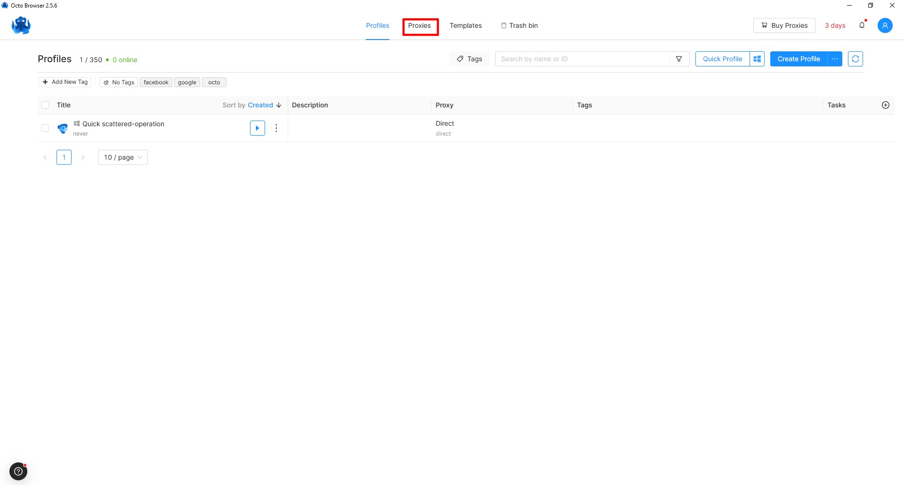Open Create Profile more options ellipsis
Screen dimensions: 904x485
[x=834, y=59]
